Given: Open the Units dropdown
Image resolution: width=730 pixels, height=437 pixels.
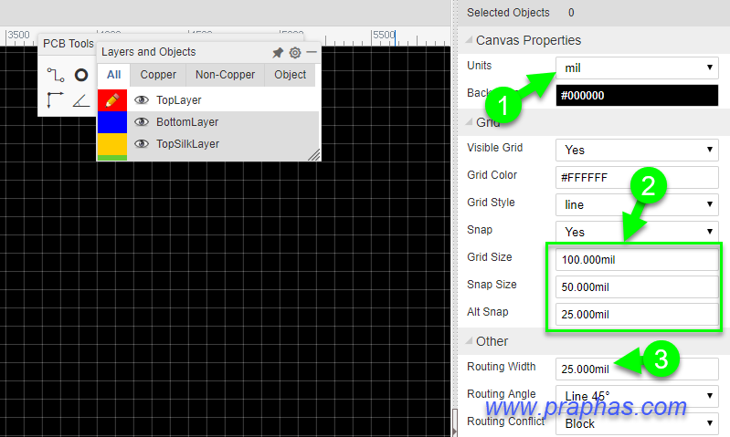Looking at the screenshot, I should click(x=637, y=68).
